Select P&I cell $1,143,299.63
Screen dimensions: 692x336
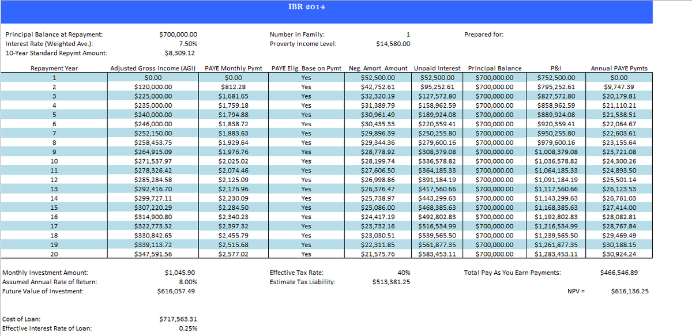point(556,198)
